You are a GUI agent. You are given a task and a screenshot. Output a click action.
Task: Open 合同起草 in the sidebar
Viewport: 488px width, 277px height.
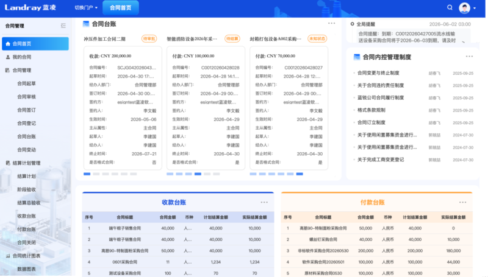pyautogui.click(x=26, y=83)
